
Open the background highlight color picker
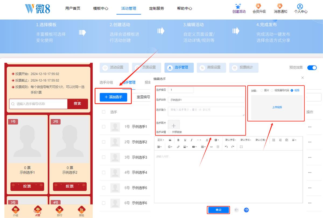click(217, 140)
